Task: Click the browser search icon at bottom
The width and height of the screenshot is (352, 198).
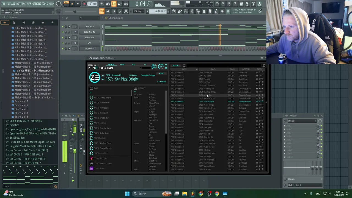Action: click(x=56, y=187)
